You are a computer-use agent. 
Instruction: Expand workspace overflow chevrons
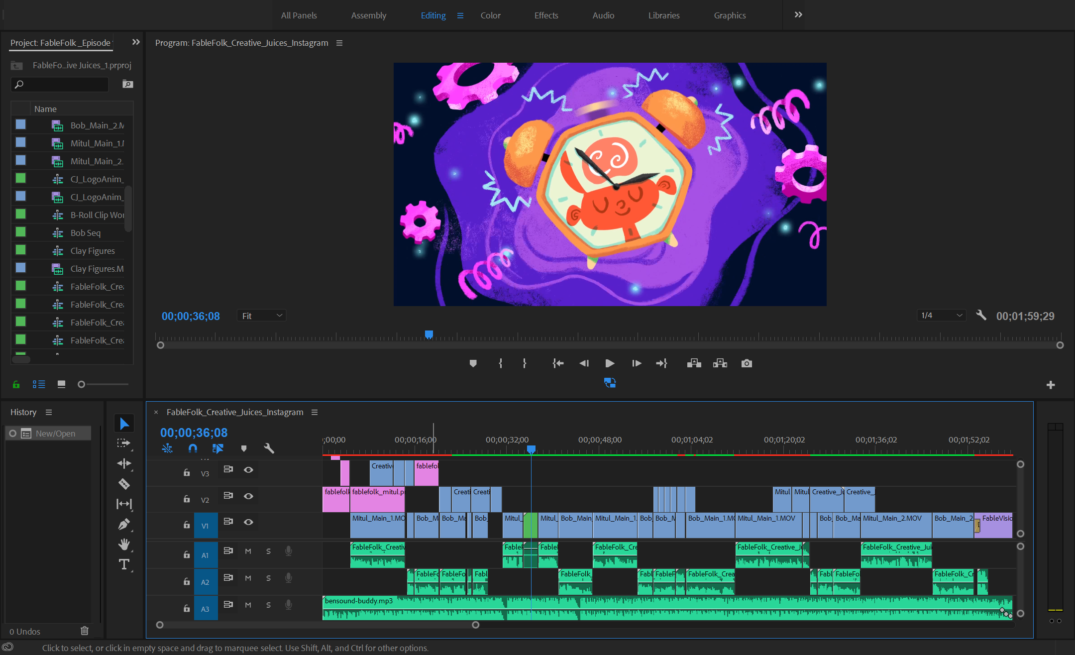pyautogui.click(x=798, y=15)
